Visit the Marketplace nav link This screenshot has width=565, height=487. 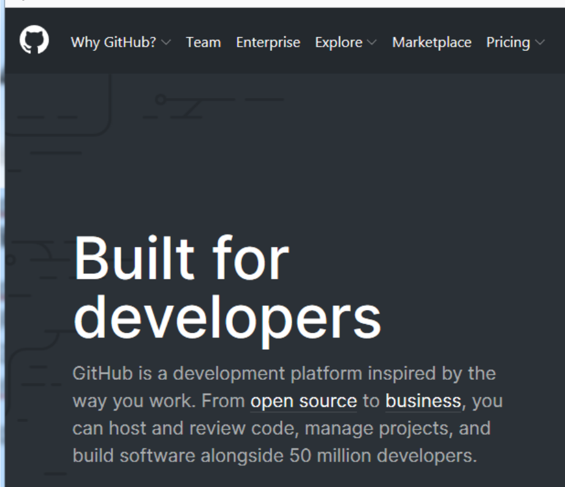431,42
